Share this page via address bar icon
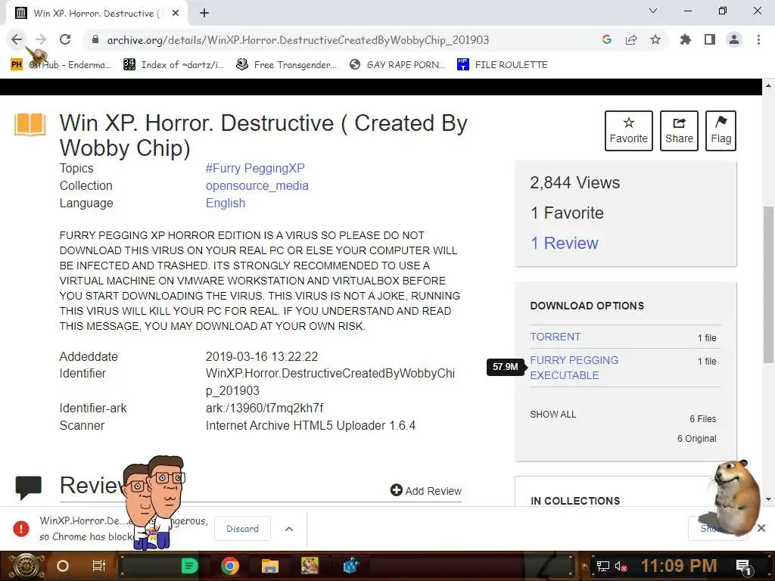Image resolution: width=775 pixels, height=581 pixels. pos(631,39)
